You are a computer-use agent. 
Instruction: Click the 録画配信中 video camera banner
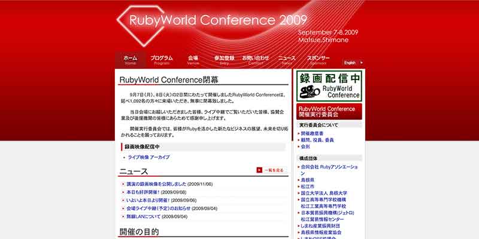(x=329, y=86)
